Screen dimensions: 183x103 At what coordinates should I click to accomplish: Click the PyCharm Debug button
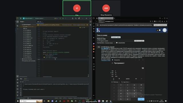coord(63,18)
